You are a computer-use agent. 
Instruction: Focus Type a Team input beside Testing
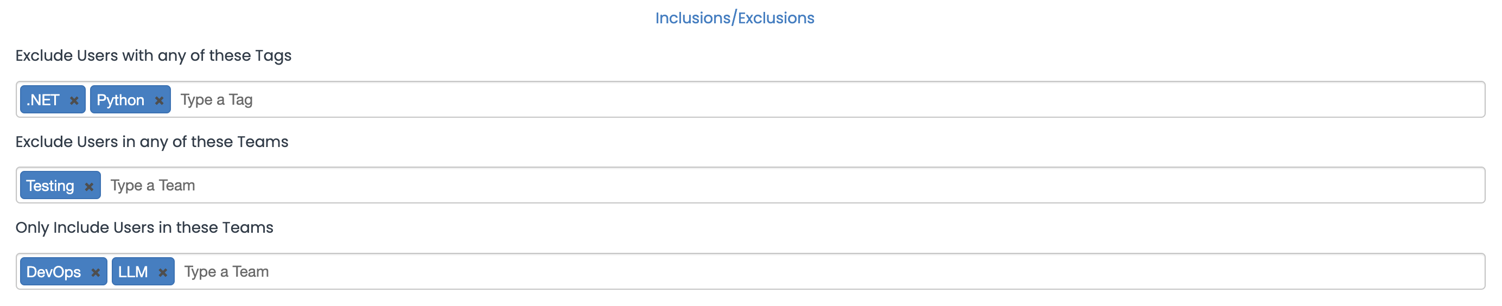click(793, 186)
